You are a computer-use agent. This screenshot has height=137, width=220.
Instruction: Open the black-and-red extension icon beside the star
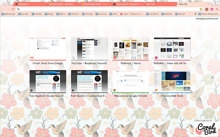tap(207, 9)
